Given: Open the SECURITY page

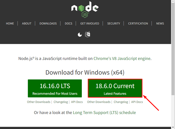Looking at the screenshot, I should [x=114, y=24].
